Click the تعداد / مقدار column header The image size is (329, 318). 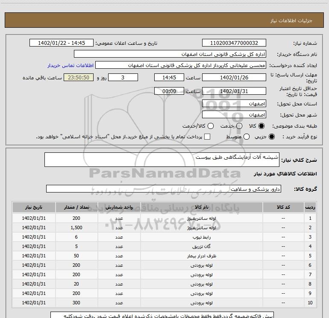76,207
